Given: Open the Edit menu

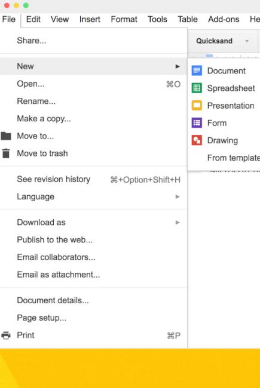Looking at the screenshot, I should (33, 19).
